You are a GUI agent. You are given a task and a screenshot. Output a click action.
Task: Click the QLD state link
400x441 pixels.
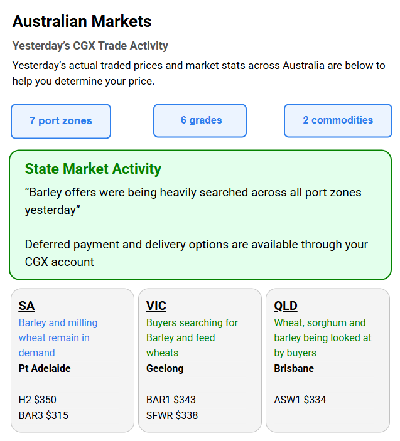286,306
